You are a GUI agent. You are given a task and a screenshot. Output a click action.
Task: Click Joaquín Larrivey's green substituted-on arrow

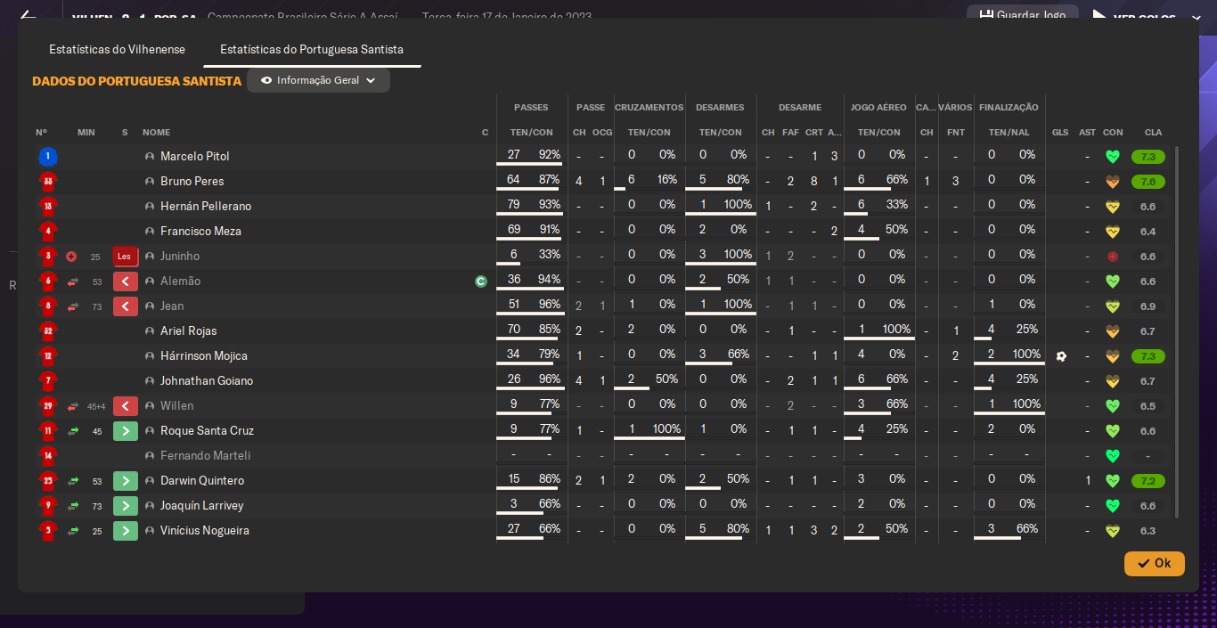126,506
